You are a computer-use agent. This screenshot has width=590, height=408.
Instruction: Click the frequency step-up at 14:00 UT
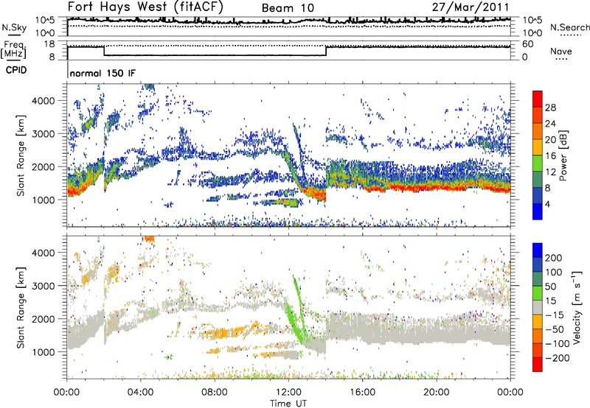pos(326,51)
